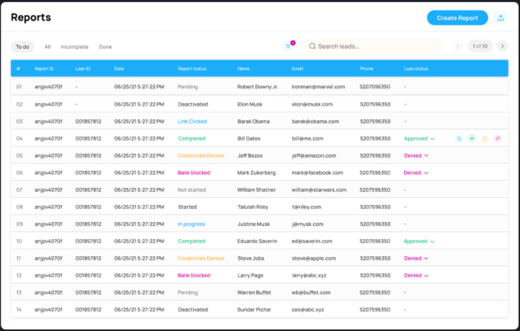Screen dimensions: 520x331
Task: Go to the next page arrow
Action: (x=503, y=46)
